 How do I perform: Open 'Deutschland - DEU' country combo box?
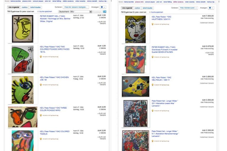pos(75,12)
